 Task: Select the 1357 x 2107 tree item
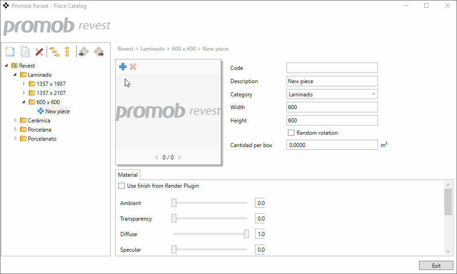51,93
